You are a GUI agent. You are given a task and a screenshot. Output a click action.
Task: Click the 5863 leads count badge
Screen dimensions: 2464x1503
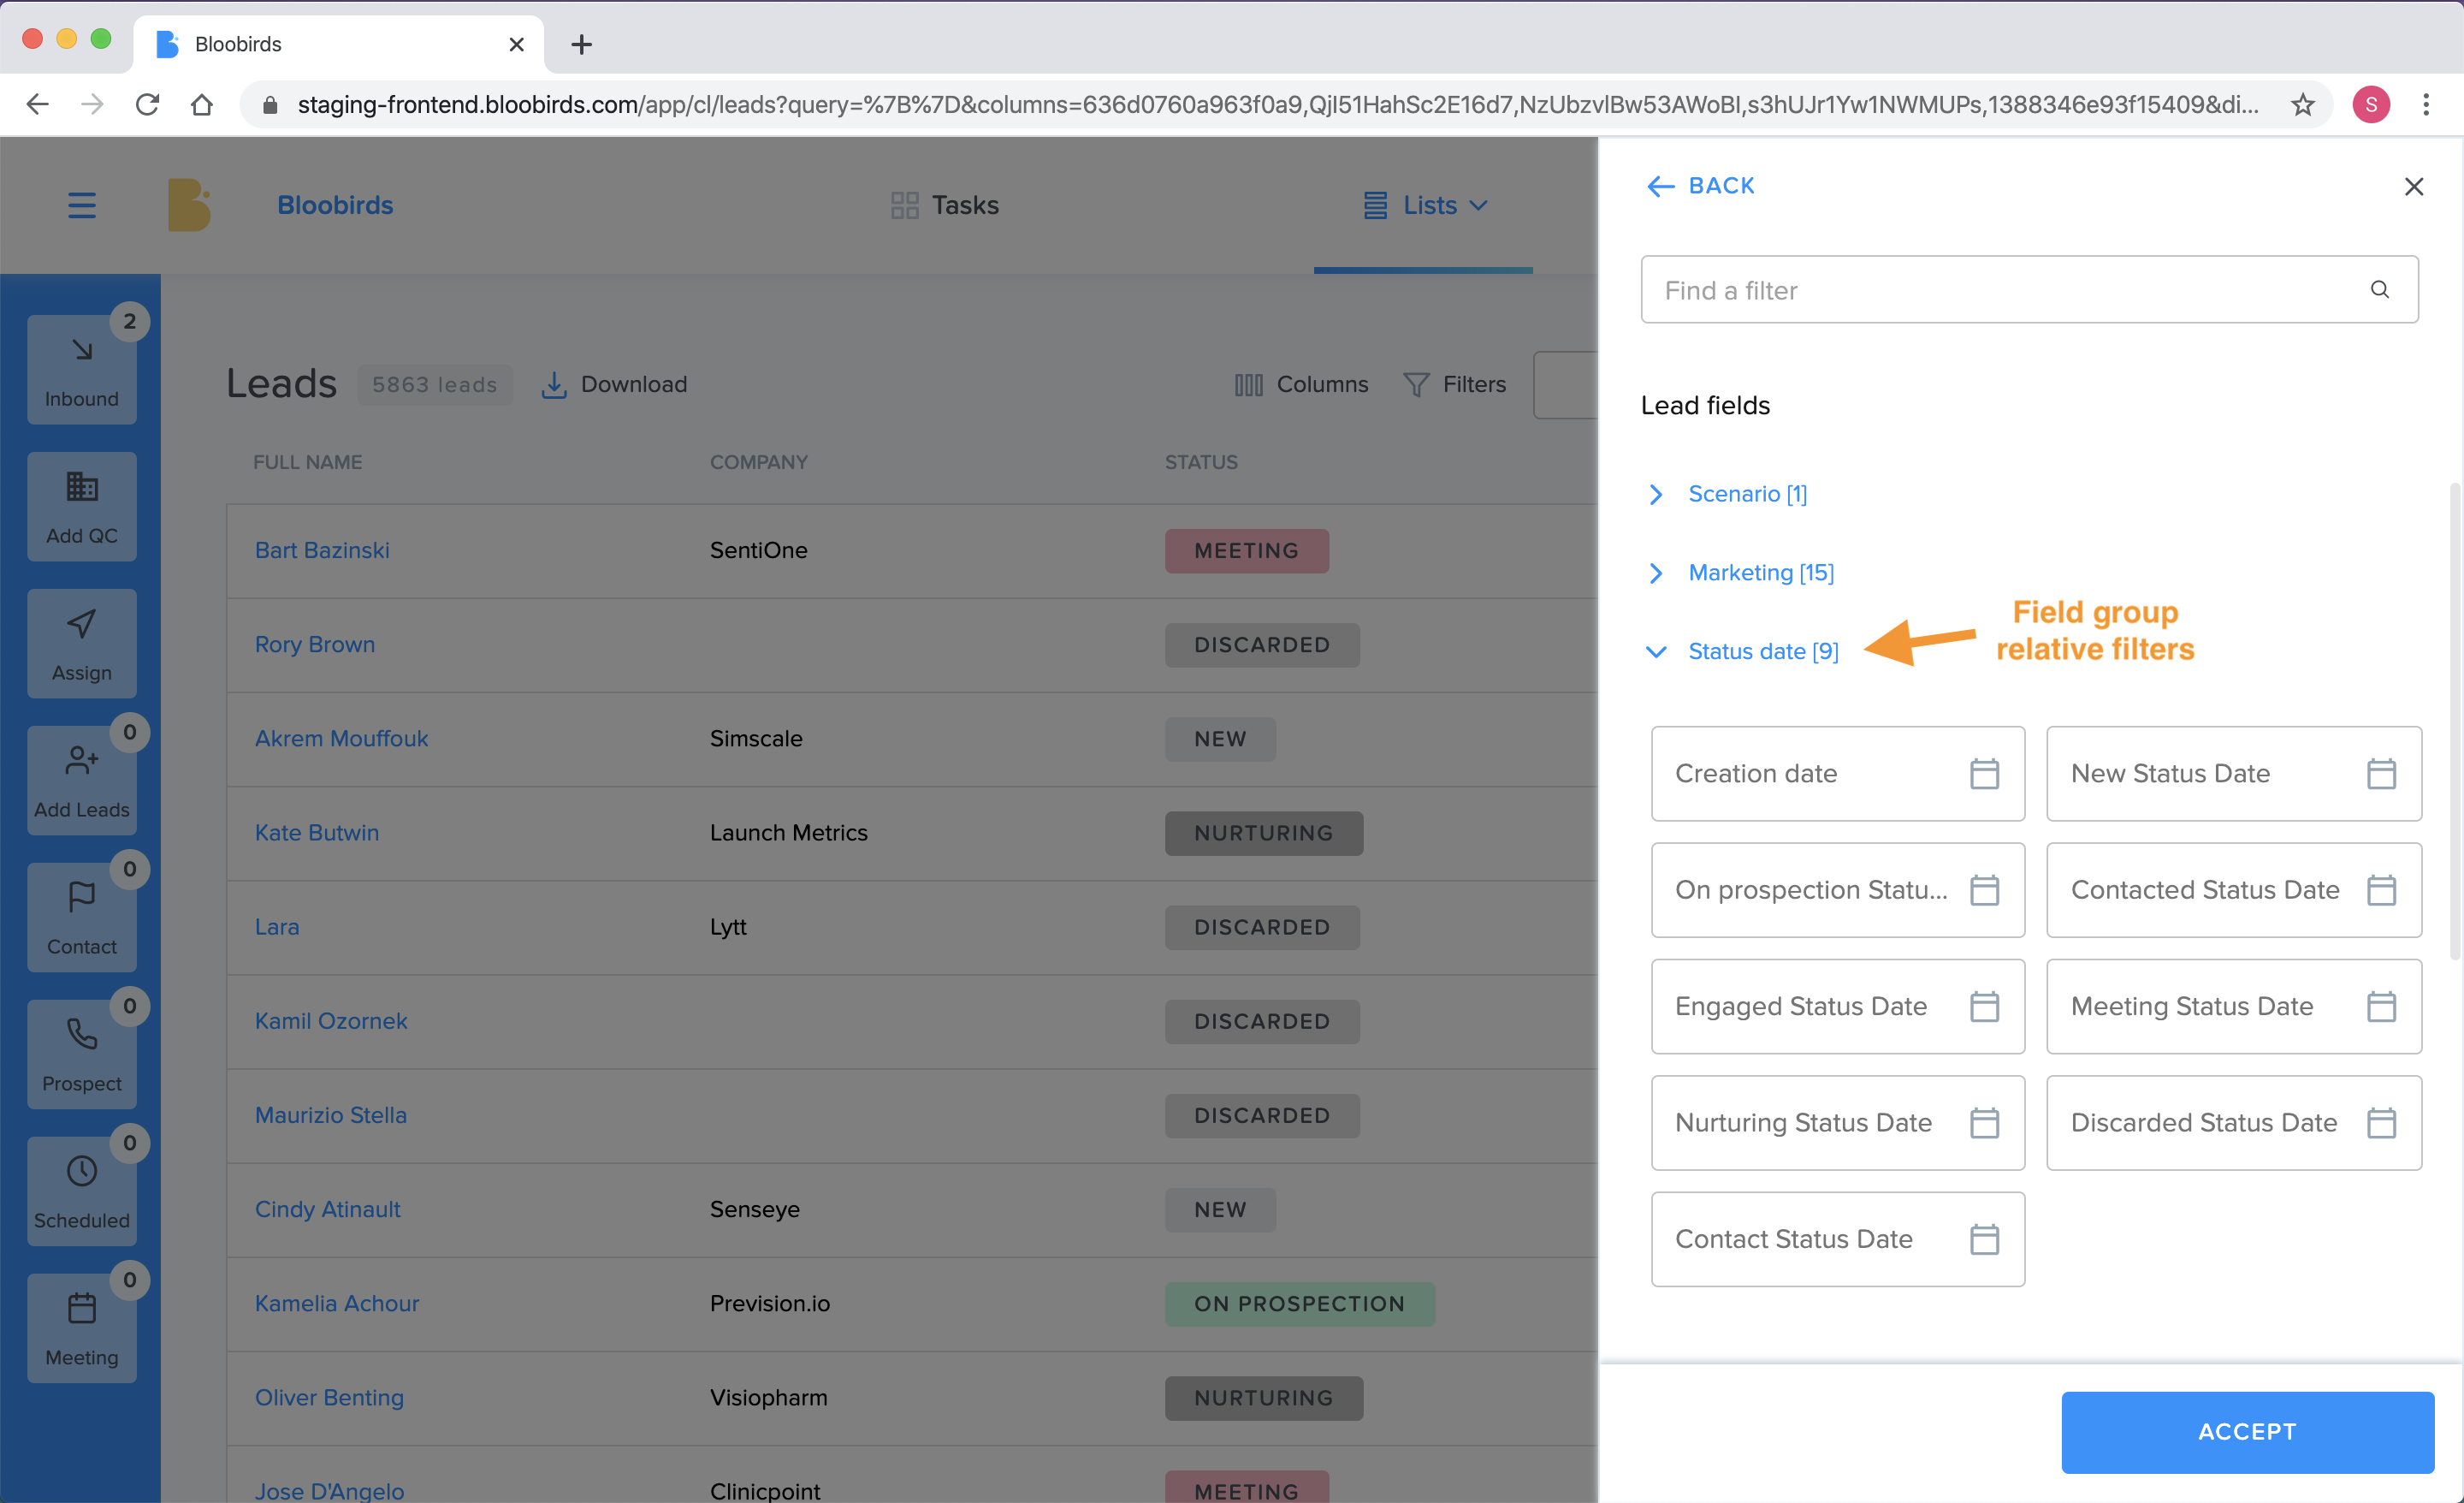[x=434, y=384]
